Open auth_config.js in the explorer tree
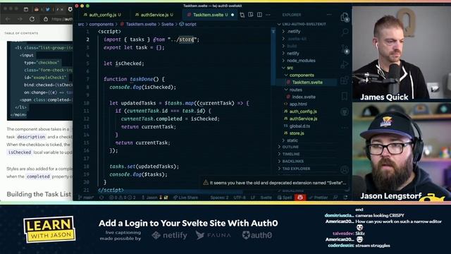The width and height of the screenshot is (451, 254). point(303,111)
